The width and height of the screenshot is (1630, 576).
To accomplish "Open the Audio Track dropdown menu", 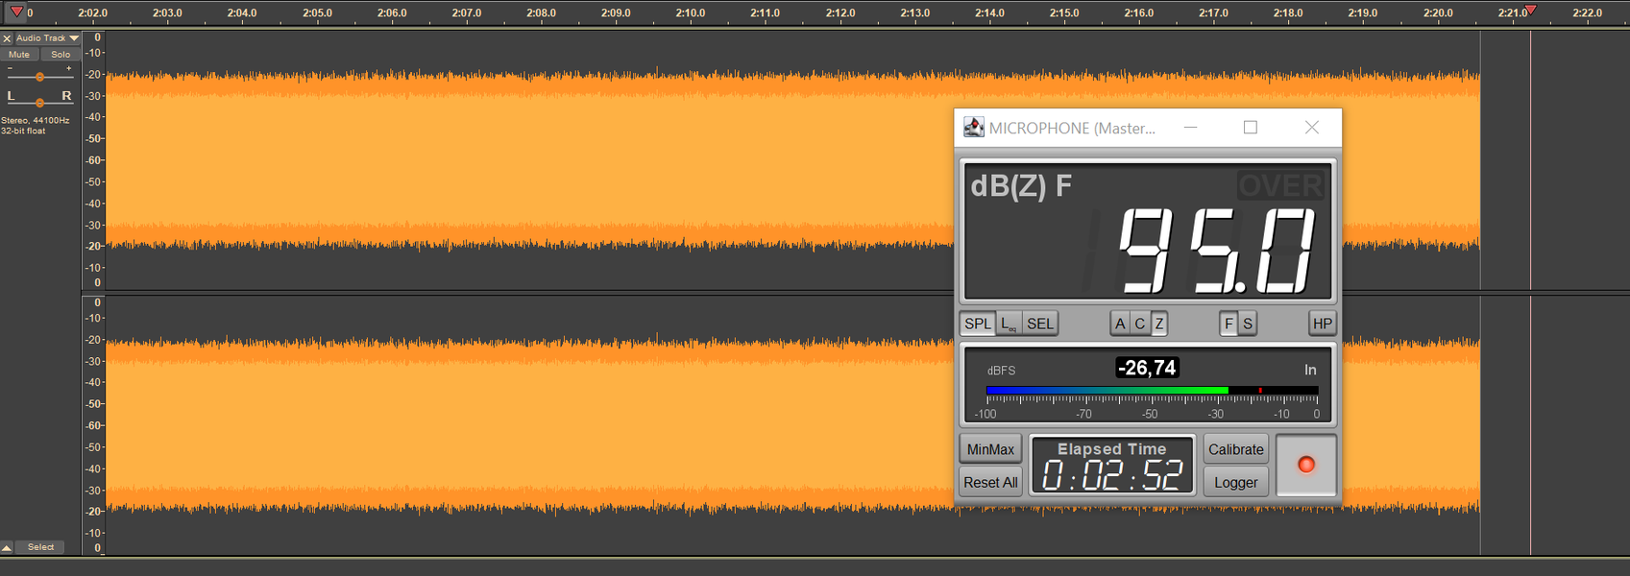I will (x=47, y=38).
